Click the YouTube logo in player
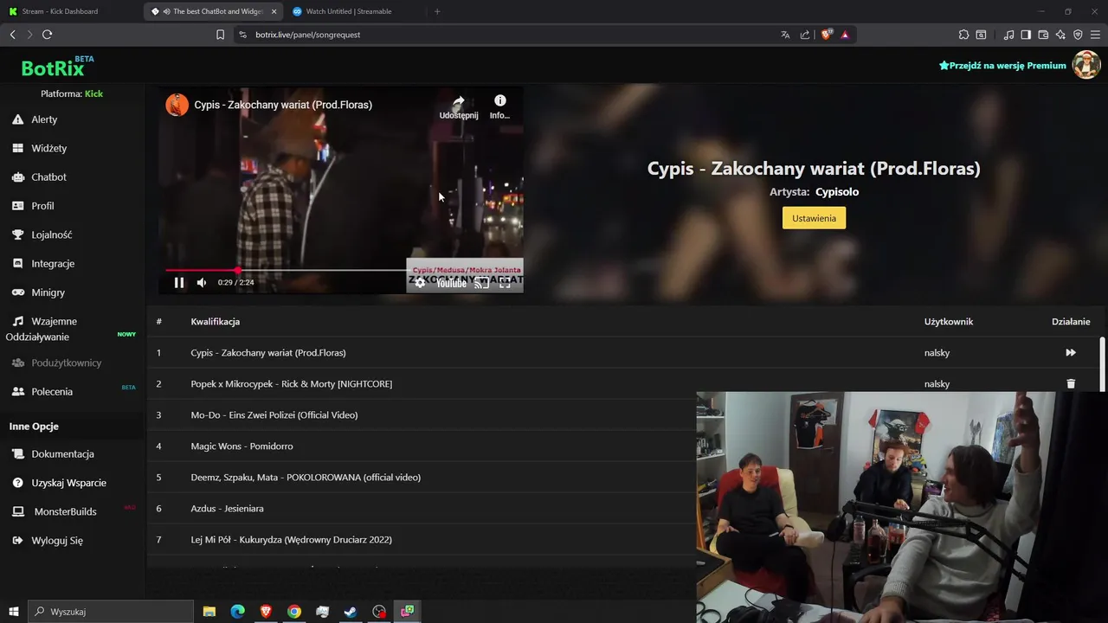 click(x=451, y=283)
